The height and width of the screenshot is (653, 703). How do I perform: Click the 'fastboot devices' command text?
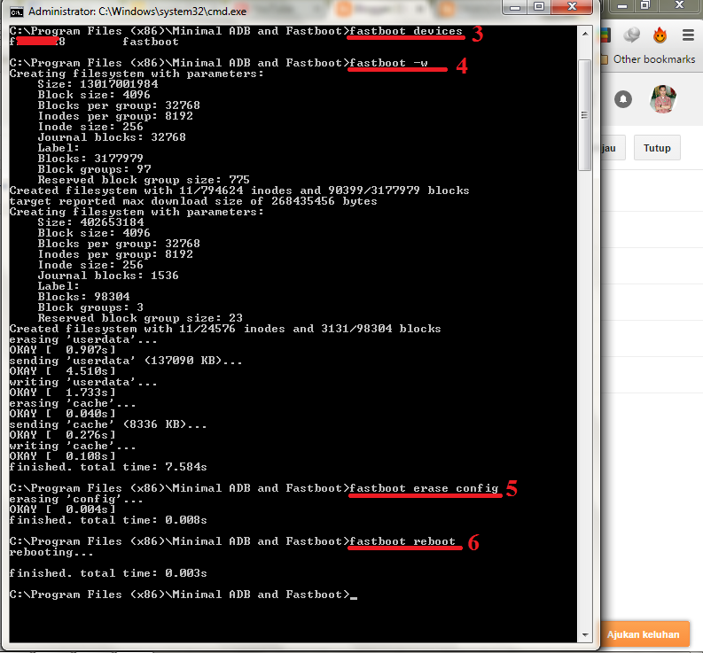click(406, 31)
